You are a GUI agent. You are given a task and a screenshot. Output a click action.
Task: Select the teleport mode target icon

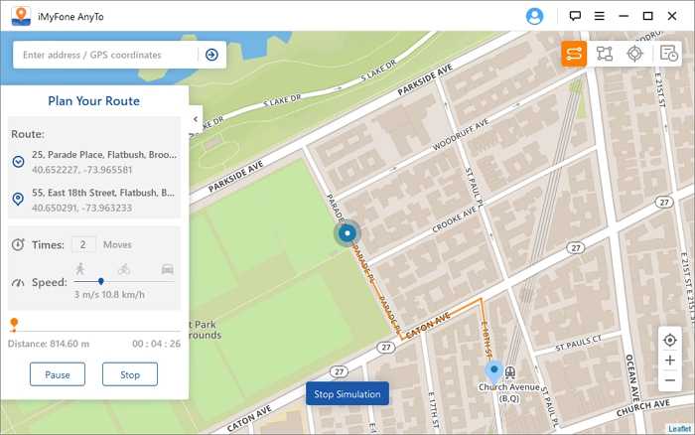pyautogui.click(x=634, y=54)
